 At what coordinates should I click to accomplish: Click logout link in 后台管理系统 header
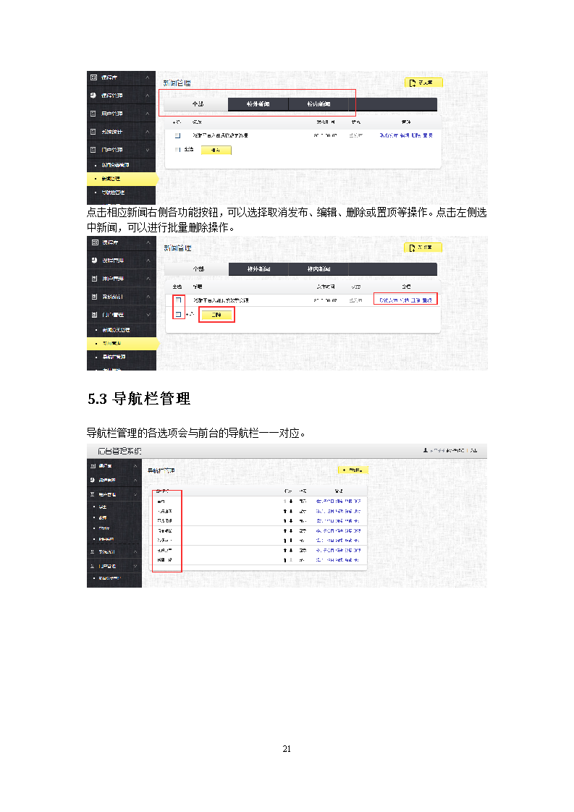(x=473, y=451)
